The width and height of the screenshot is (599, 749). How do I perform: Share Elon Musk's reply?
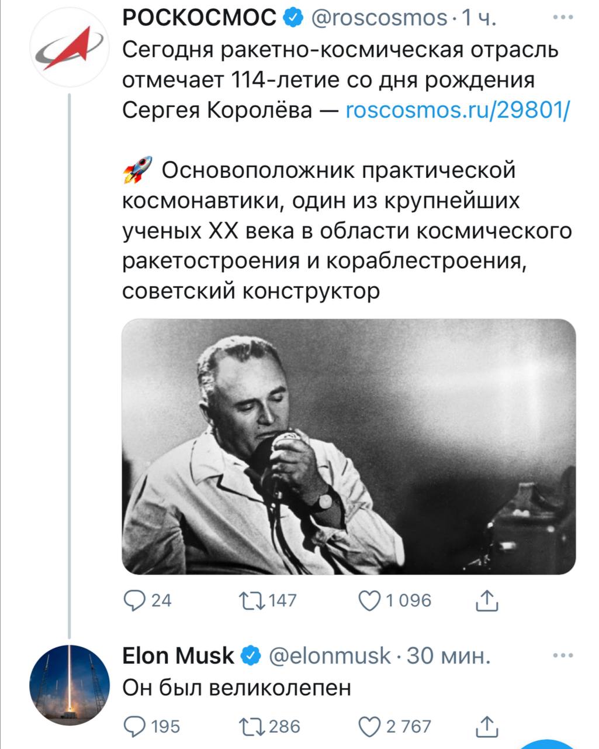click(487, 726)
